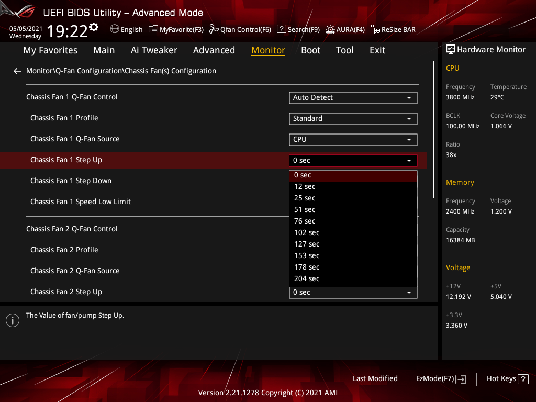Click the Hot Keys question mark box
The height and width of the screenshot is (402, 536).
(x=523, y=379)
